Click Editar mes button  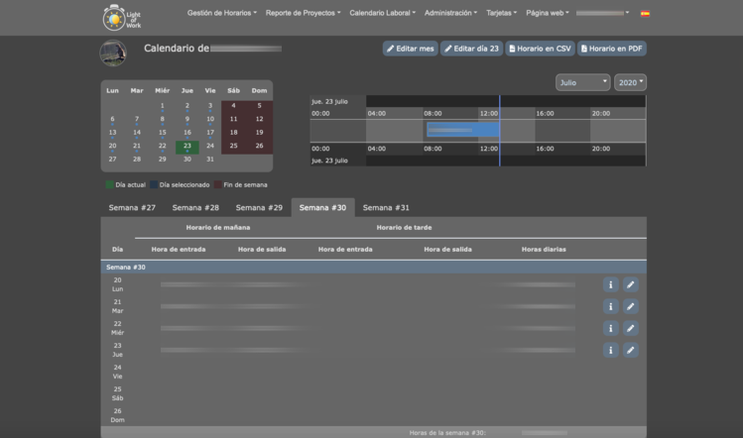[x=410, y=49]
